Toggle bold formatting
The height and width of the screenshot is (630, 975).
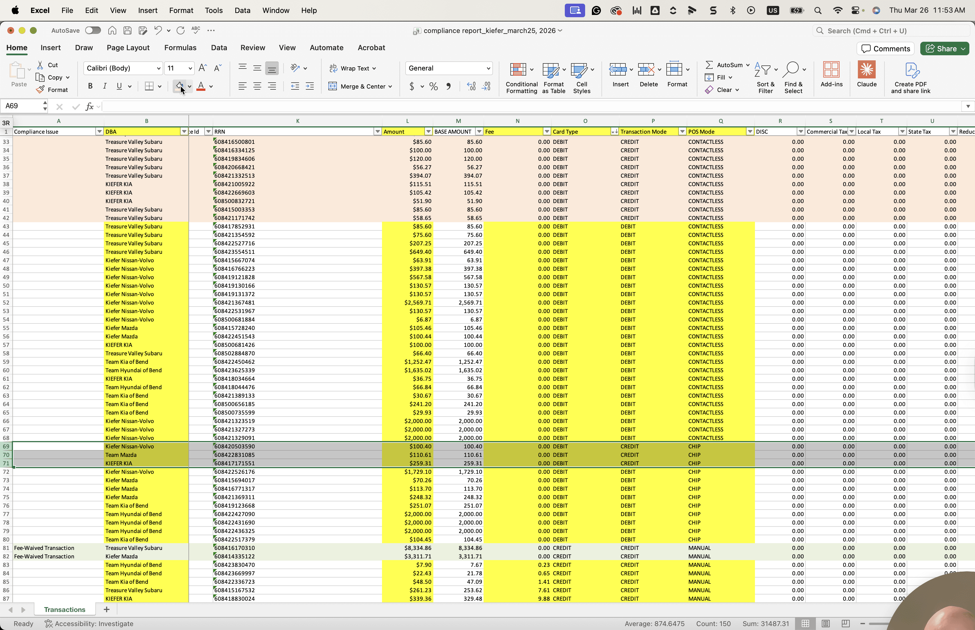(90, 86)
